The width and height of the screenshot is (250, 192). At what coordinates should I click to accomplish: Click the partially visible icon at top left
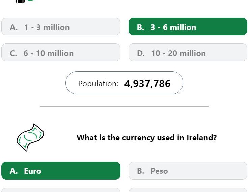coord(25,1)
